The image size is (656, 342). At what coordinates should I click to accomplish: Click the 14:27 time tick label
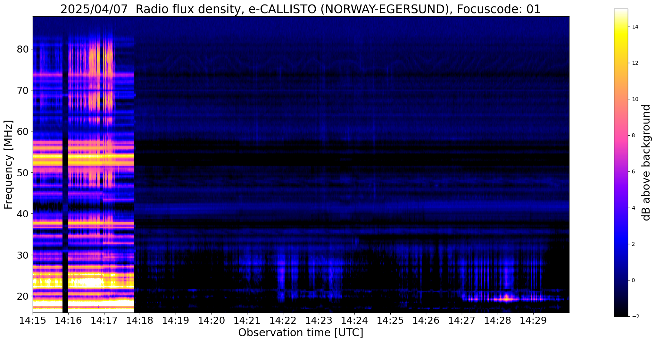click(x=462, y=320)
